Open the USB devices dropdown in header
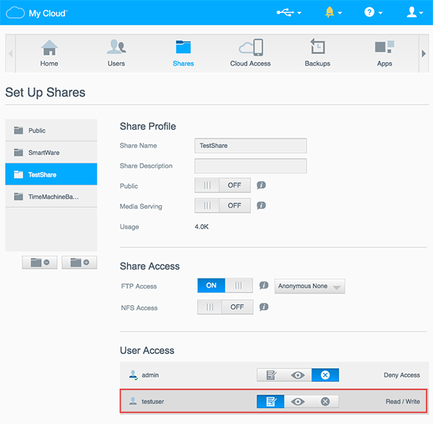Viewport: 433px width, 424px height. coord(289,12)
